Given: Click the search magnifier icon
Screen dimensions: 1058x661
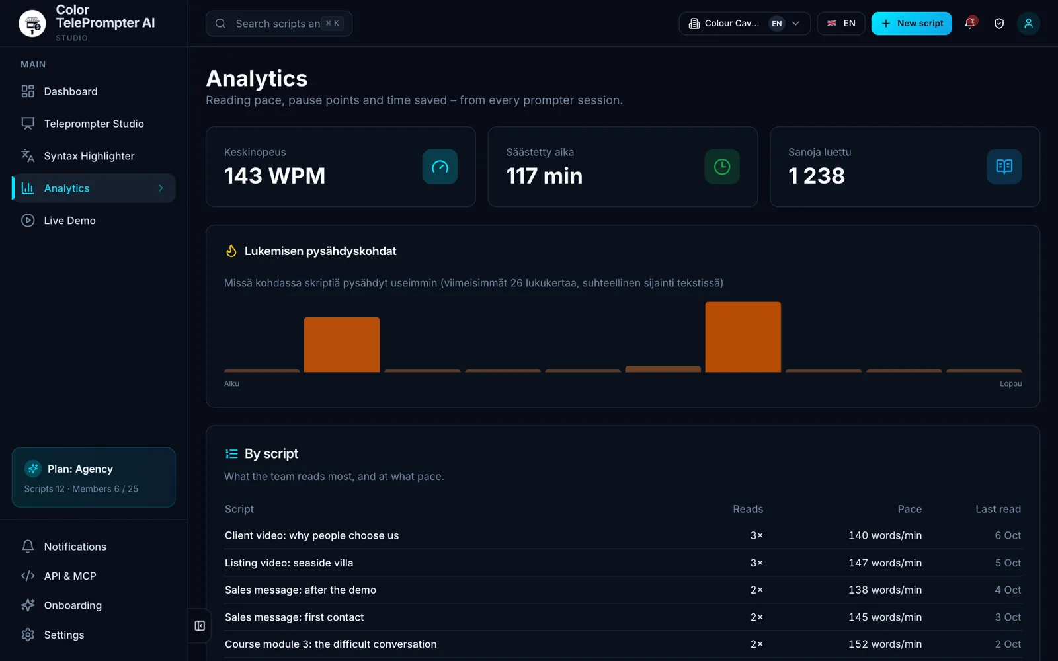Looking at the screenshot, I should (x=221, y=24).
